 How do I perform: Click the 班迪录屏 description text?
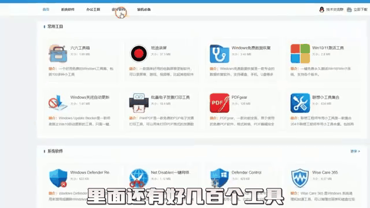161,72
